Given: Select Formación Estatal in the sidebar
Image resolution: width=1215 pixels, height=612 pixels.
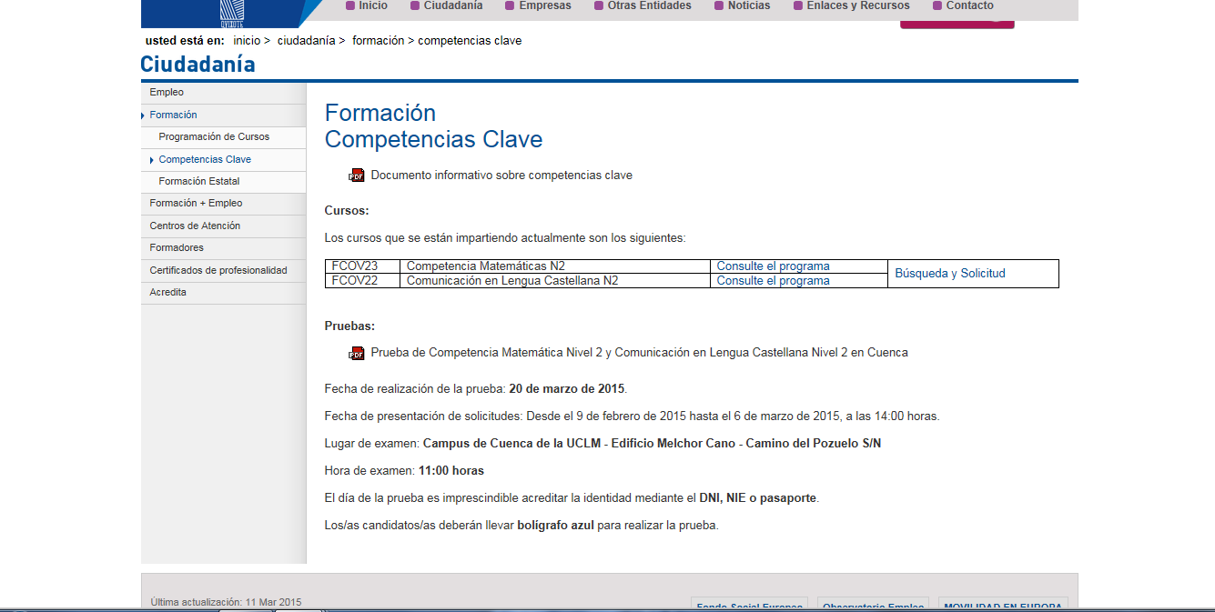Looking at the screenshot, I should pyautogui.click(x=198, y=182).
